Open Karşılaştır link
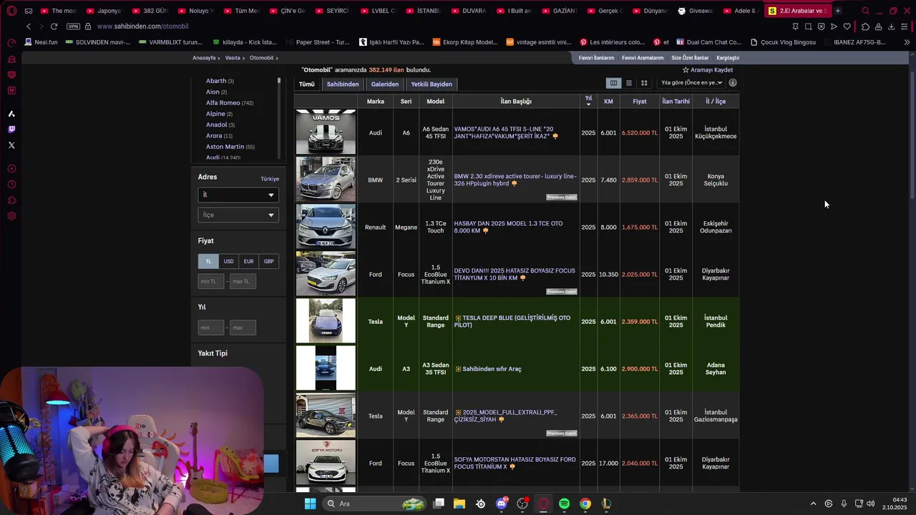Viewport: 916px width, 515px height. coord(728,58)
